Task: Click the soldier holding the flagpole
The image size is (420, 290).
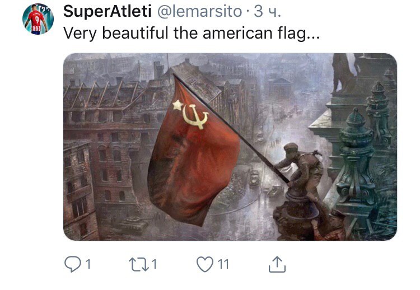Action: pyautogui.click(x=302, y=167)
